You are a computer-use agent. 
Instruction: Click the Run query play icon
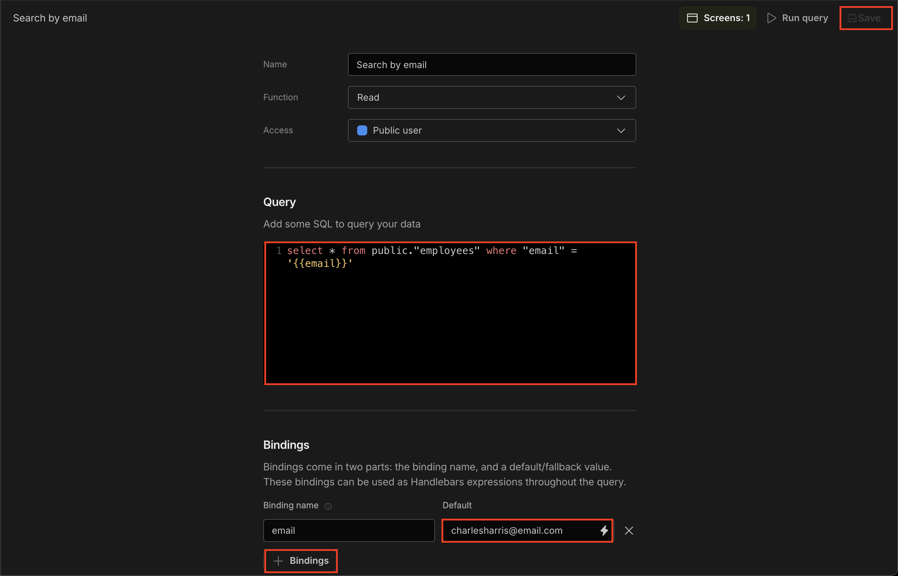[771, 18]
